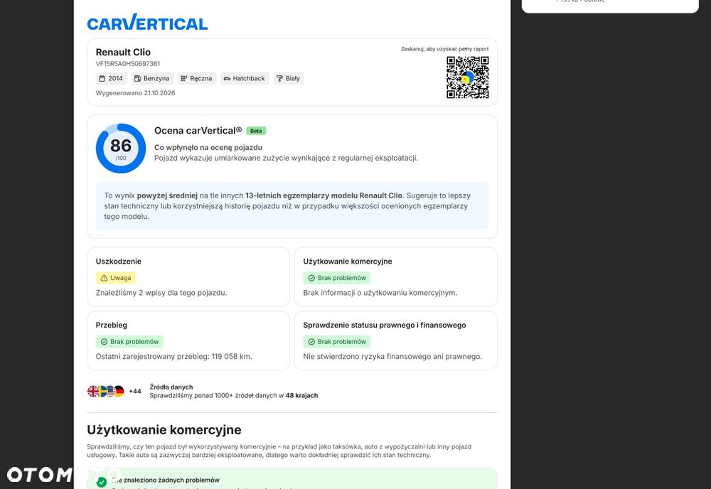711x489 pixels.
Task: Click the QR code for the full report
Action: (x=468, y=77)
